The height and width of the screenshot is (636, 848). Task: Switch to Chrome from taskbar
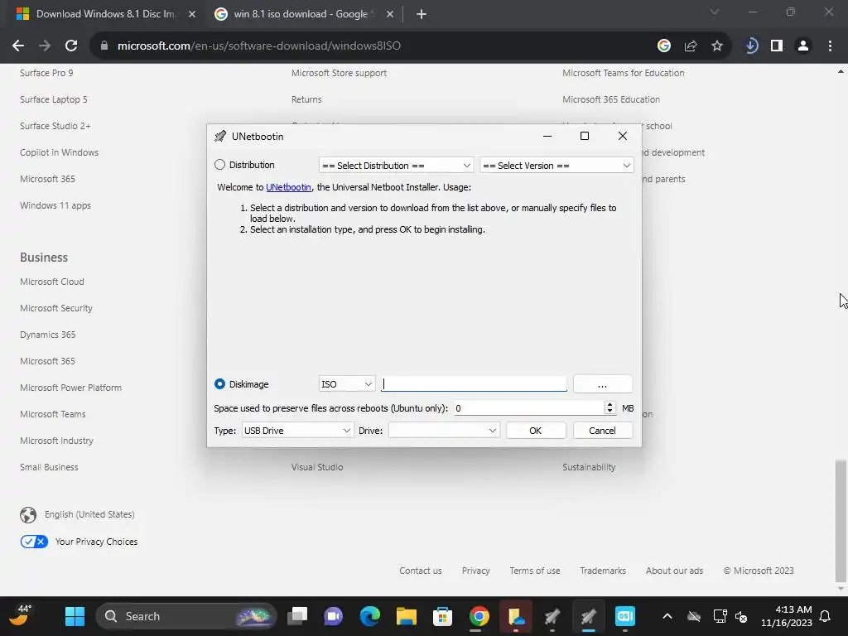(479, 616)
